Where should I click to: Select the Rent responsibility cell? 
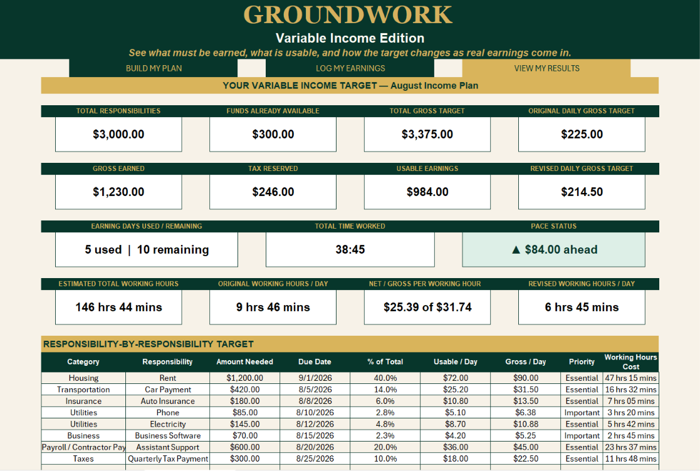[x=167, y=378]
